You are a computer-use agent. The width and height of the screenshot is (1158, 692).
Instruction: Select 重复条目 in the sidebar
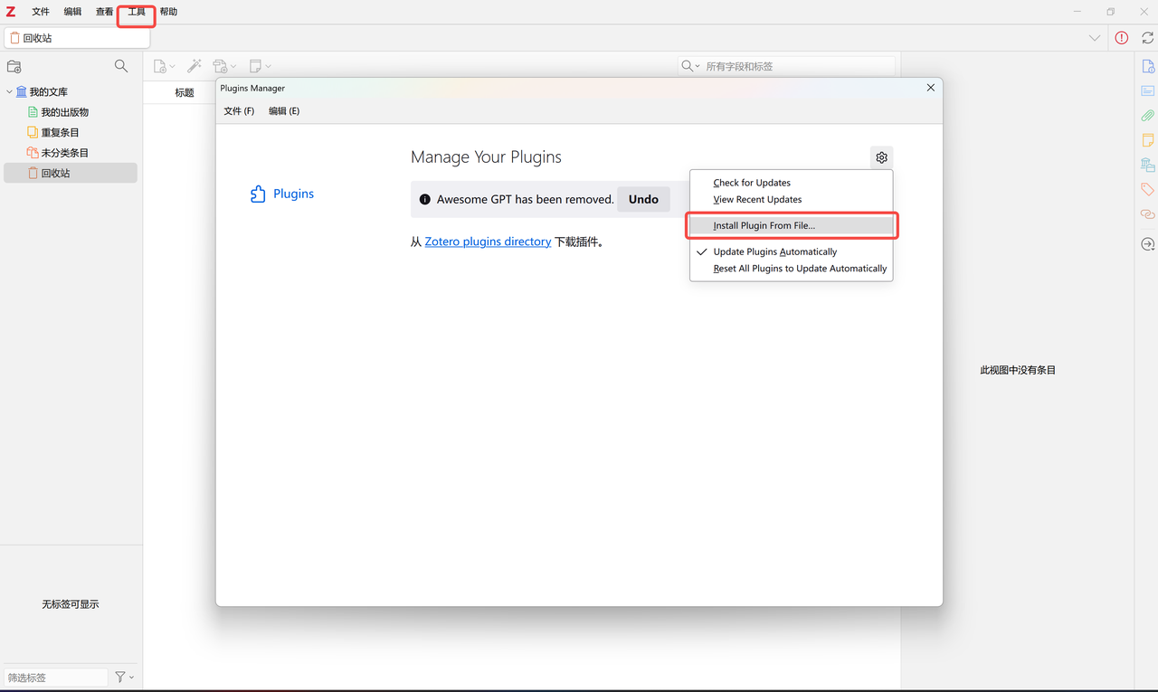point(60,132)
